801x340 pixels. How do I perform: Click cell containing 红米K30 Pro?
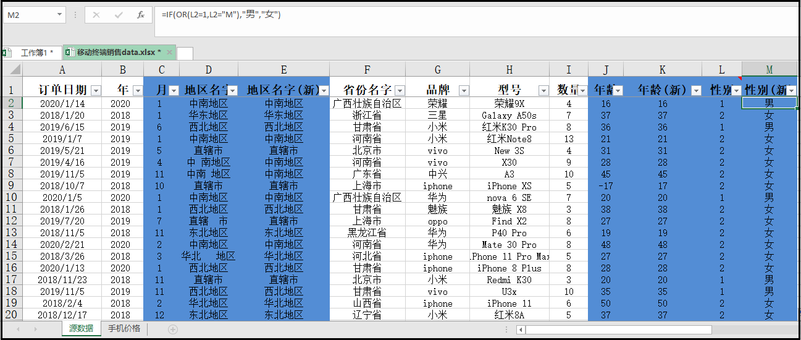pyautogui.click(x=510, y=127)
